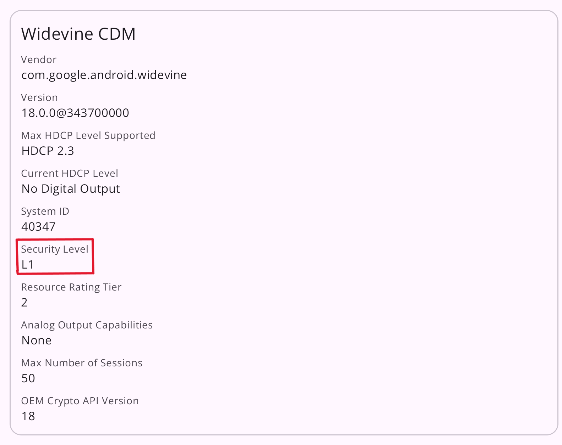Image resolution: width=562 pixels, height=445 pixels.
Task: Select the None analog output value
Action: pyautogui.click(x=37, y=340)
